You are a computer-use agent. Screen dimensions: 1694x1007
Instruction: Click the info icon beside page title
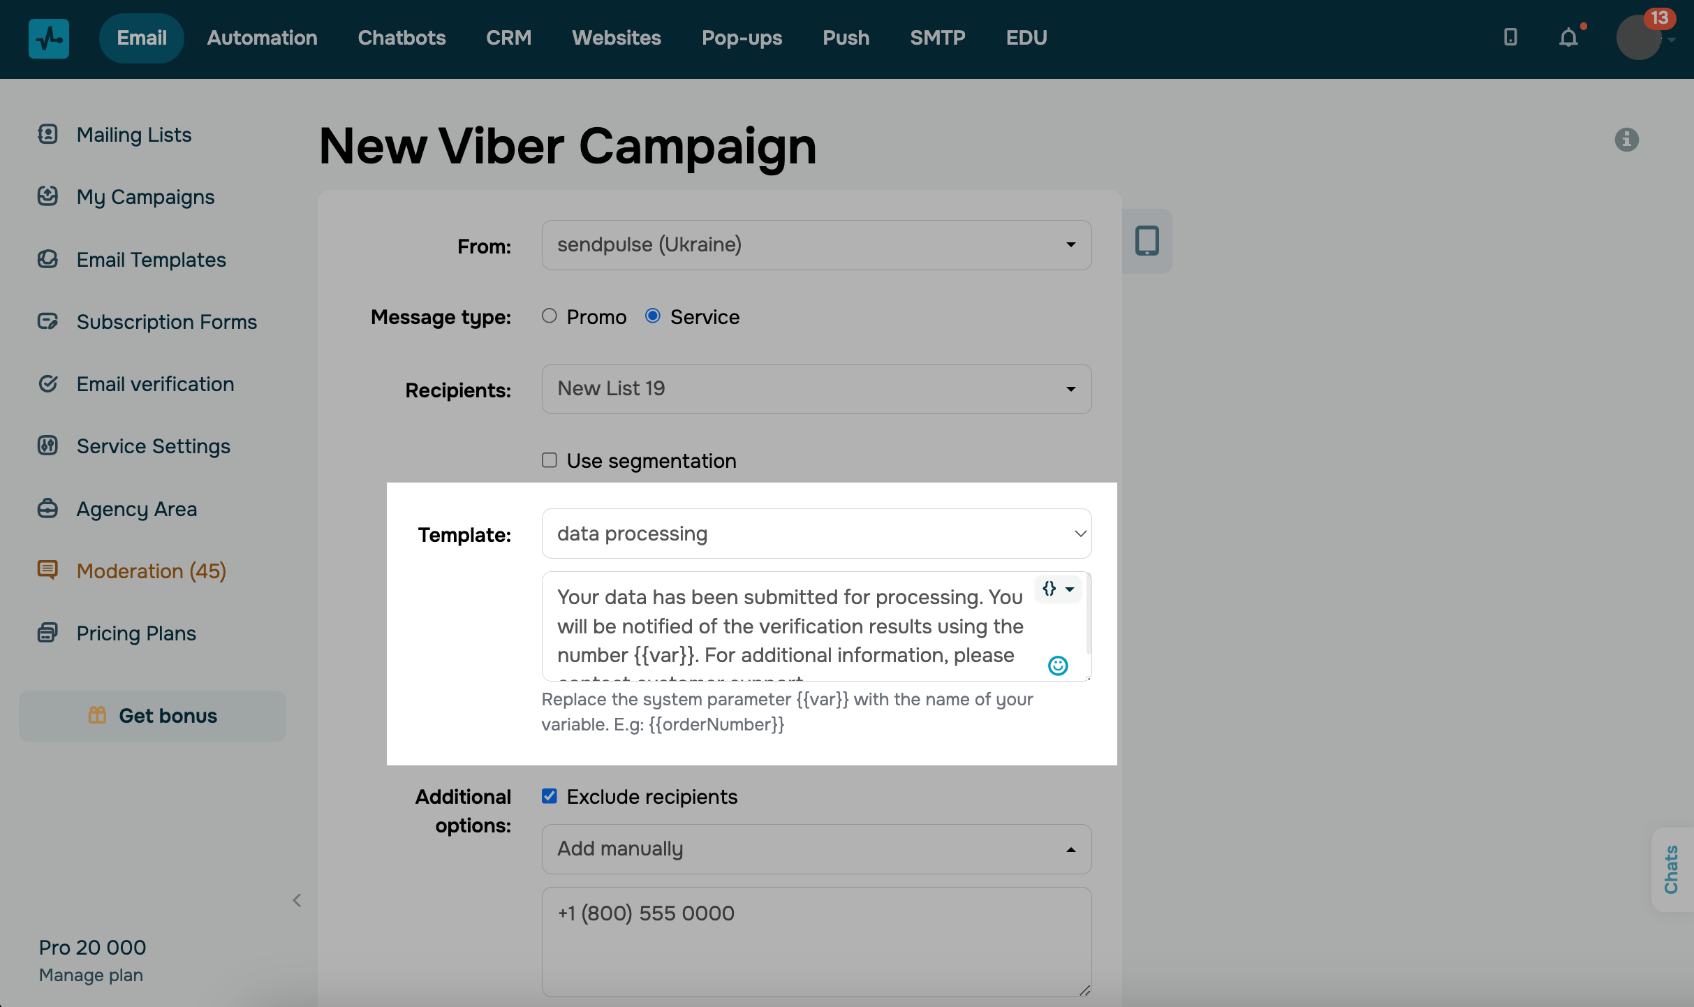pos(1626,140)
